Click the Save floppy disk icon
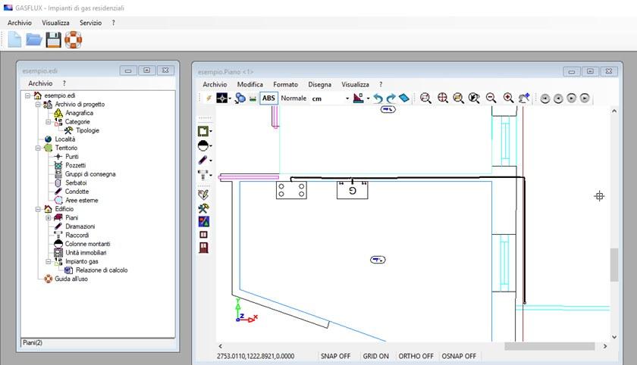637x365 pixels. [53, 39]
